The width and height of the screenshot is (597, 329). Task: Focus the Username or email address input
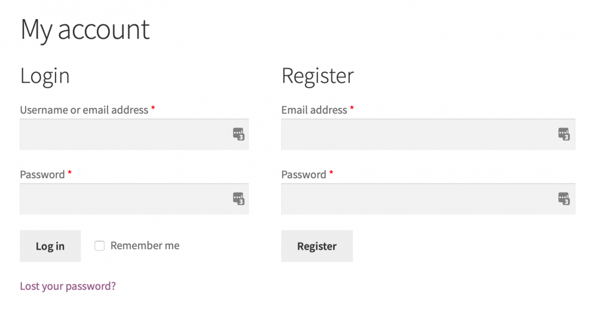tap(122, 134)
